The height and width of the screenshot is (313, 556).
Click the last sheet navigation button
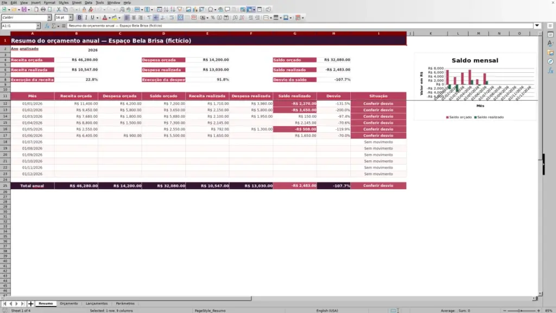(x=22, y=304)
